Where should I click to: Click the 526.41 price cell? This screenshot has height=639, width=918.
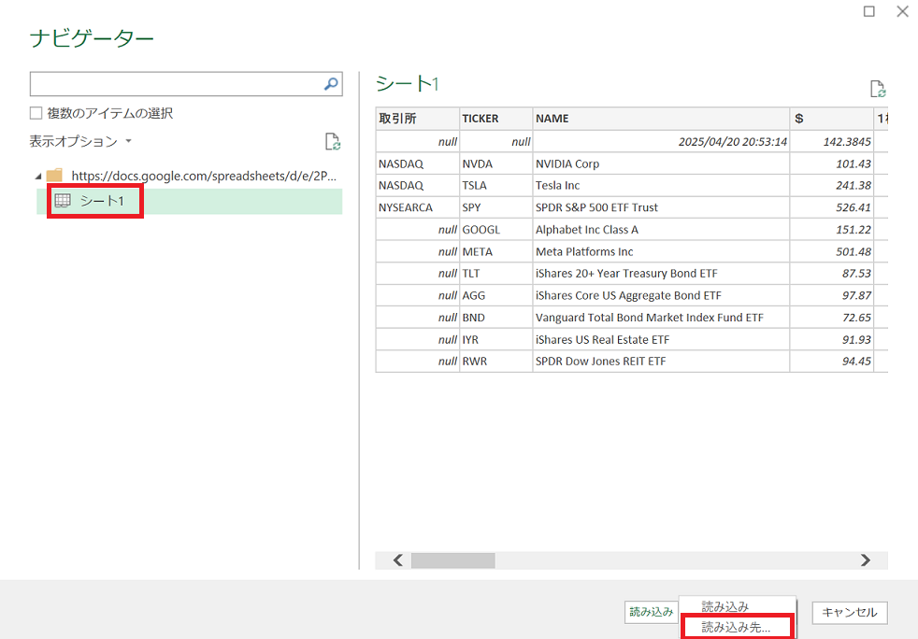coord(831,207)
